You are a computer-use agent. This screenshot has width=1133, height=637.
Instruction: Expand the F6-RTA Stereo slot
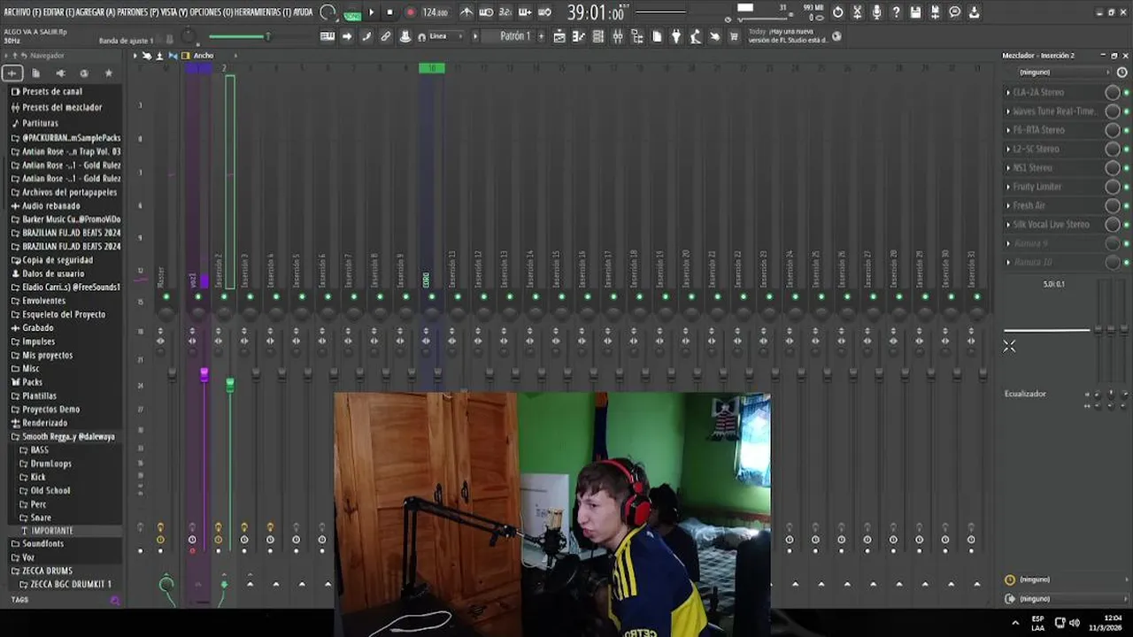1008,130
